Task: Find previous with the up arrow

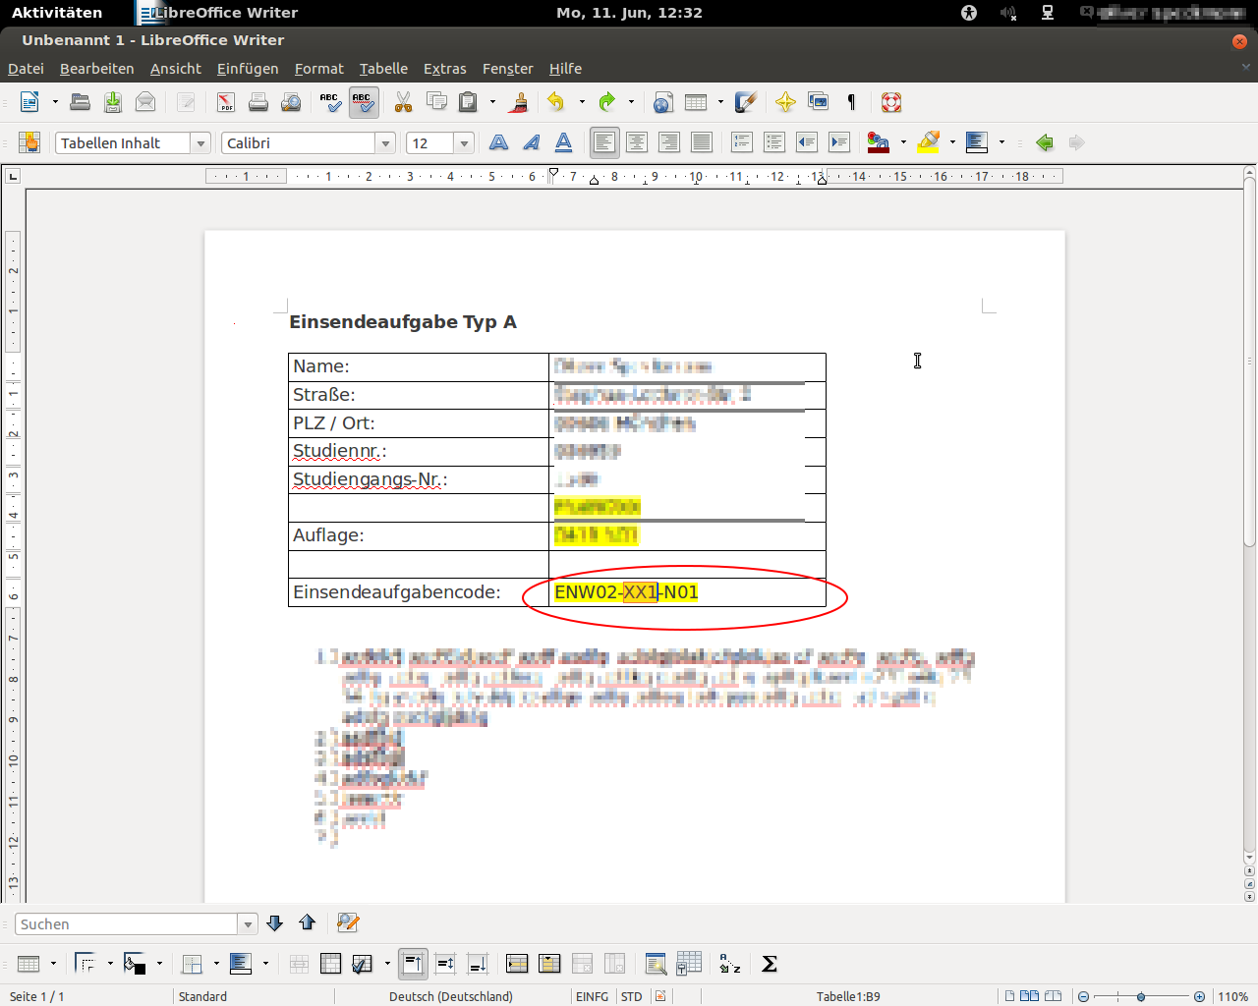Action: click(x=308, y=923)
